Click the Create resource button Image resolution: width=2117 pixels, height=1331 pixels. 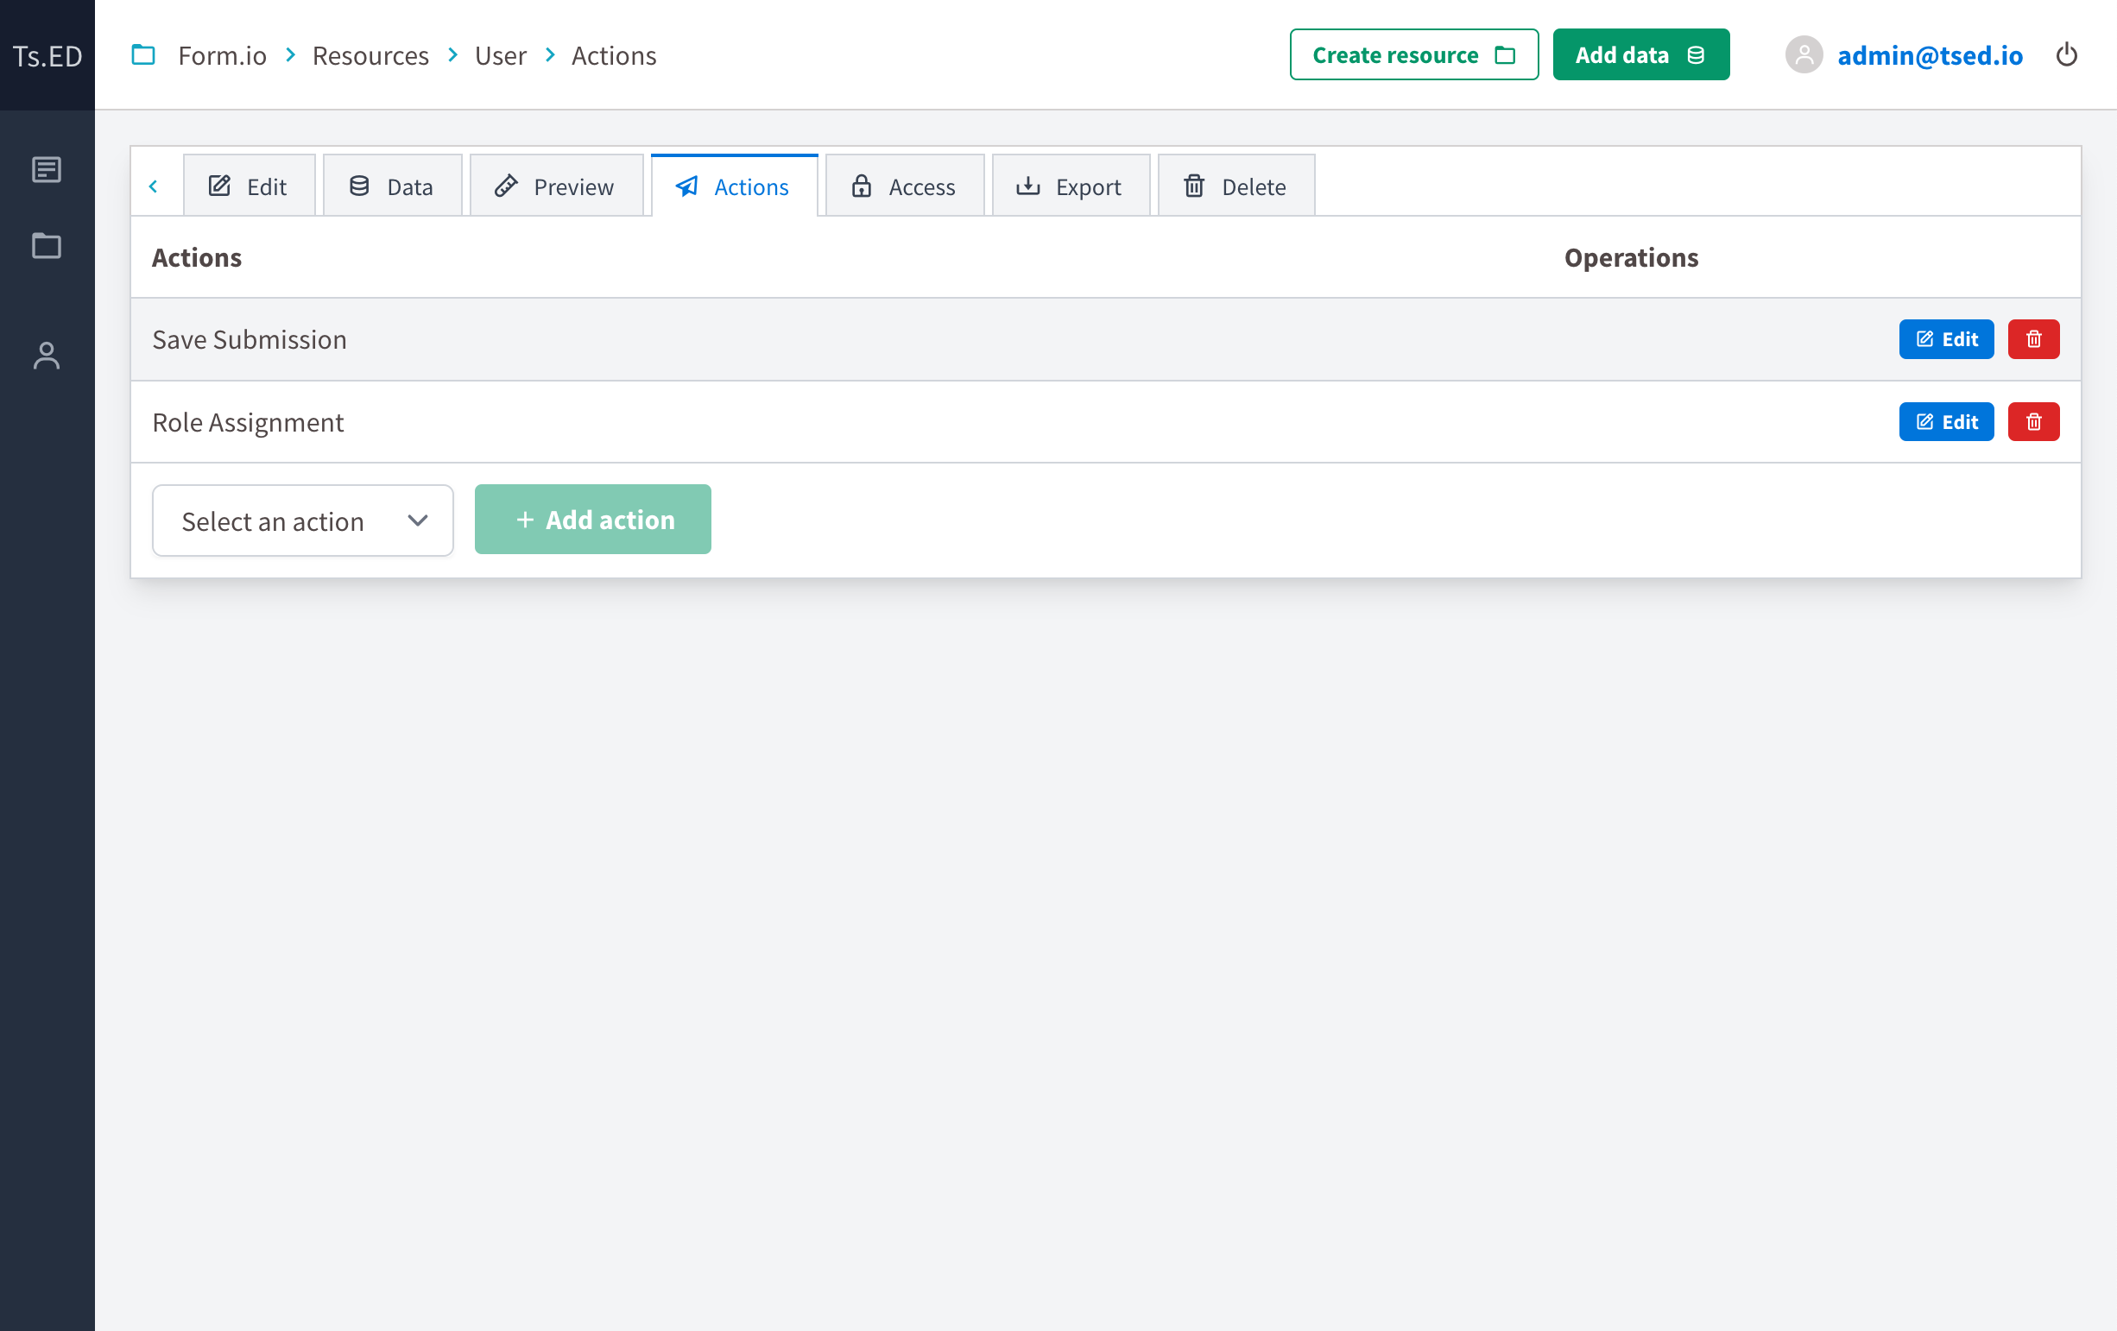click(x=1412, y=54)
